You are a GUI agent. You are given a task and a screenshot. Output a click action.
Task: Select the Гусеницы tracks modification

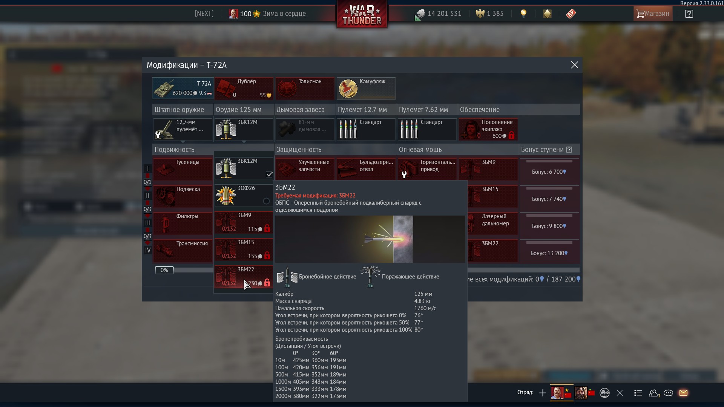pos(183,169)
